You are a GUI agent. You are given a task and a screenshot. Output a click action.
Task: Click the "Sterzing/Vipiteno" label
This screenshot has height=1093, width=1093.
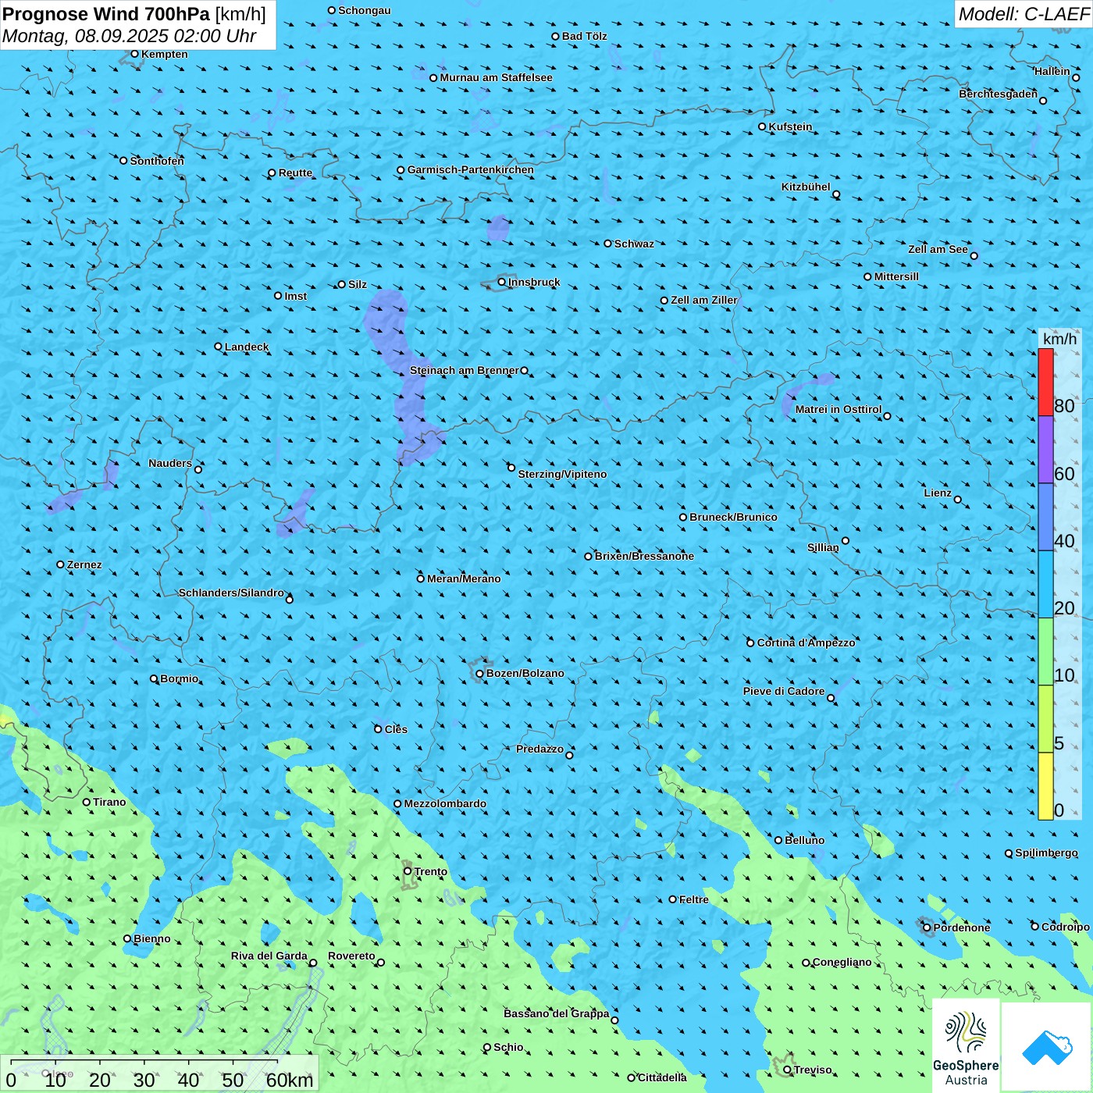[562, 474]
